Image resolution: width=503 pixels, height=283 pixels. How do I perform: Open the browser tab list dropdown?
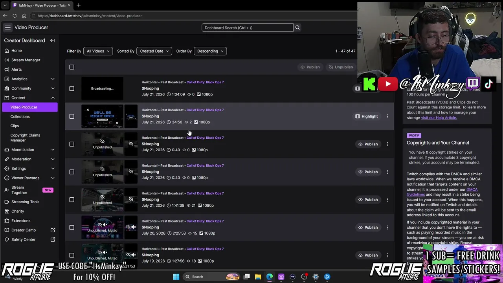pyautogui.click(x=5, y=5)
